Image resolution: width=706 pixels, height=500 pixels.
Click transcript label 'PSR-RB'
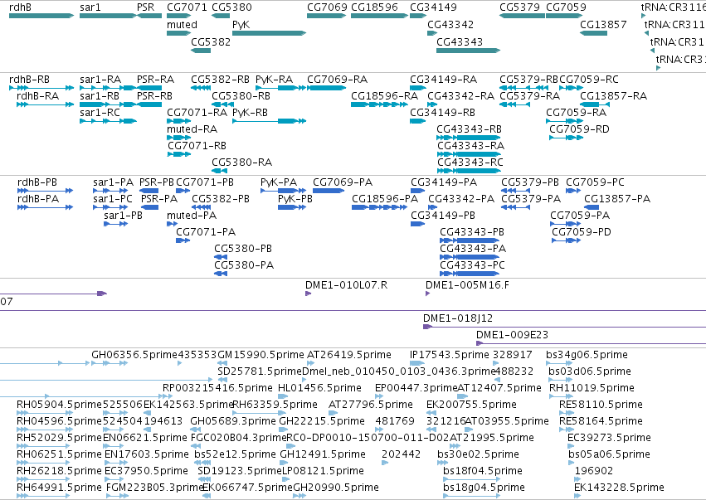coord(154,96)
